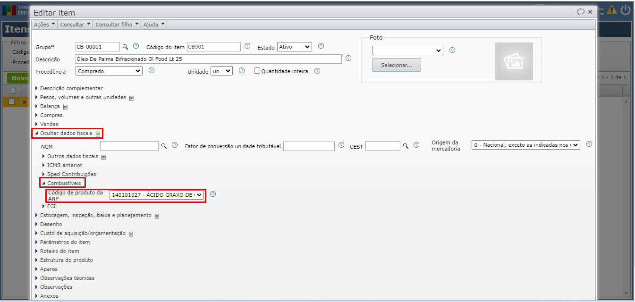Expand the FCI section
This screenshot has height=302, width=635.
pyautogui.click(x=49, y=206)
